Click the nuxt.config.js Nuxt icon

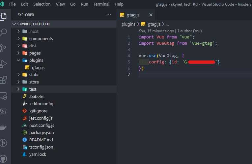(25, 125)
